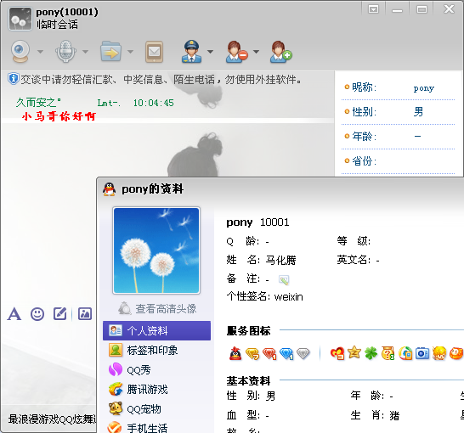The width and height of the screenshot is (464, 433).
Task: Click the pencil-and-pad icon in the chat input toolbar
Action: click(59, 313)
